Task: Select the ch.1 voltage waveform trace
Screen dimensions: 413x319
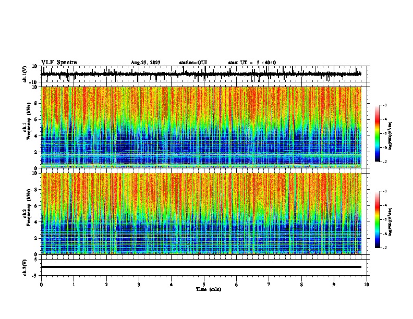Action: (x=201, y=74)
